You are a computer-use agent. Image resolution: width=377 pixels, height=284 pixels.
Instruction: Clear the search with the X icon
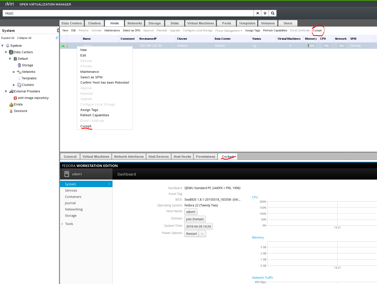258,13
